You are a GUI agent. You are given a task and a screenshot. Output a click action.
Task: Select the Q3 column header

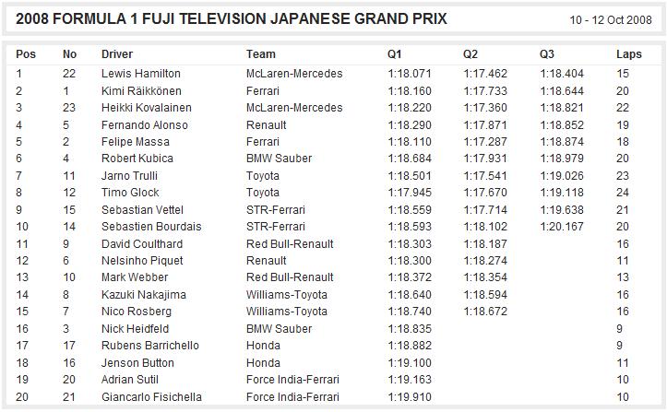(x=547, y=54)
